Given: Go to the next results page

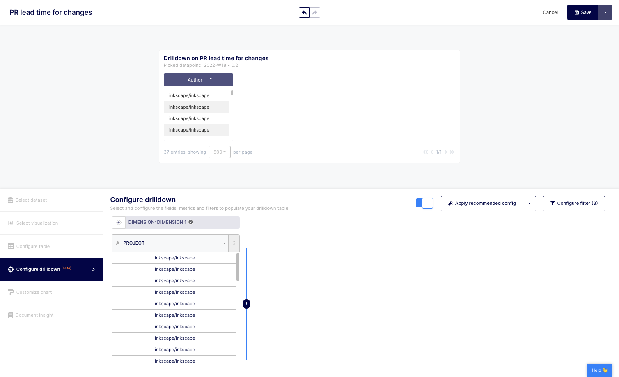Looking at the screenshot, I should [446, 152].
